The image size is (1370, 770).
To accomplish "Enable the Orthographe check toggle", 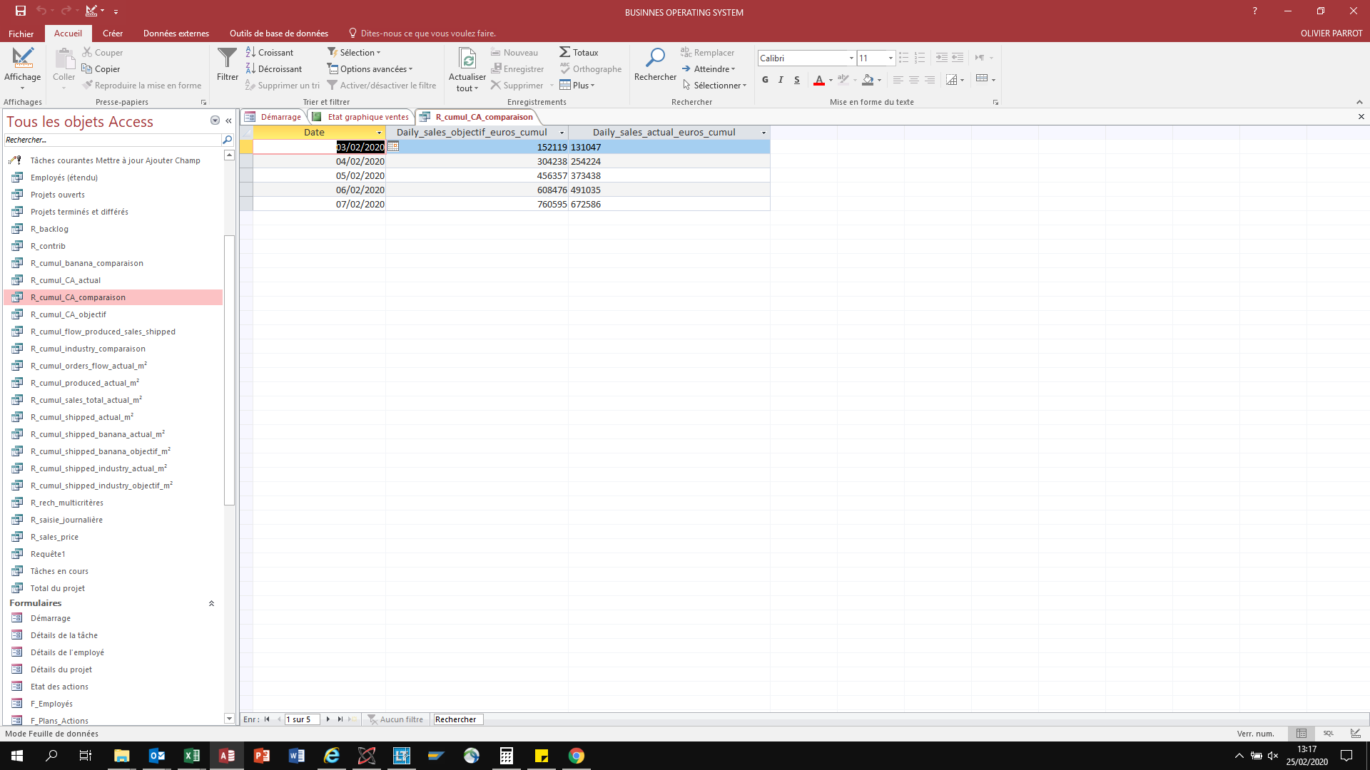I will pyautogui.click(x=592, y=68).
